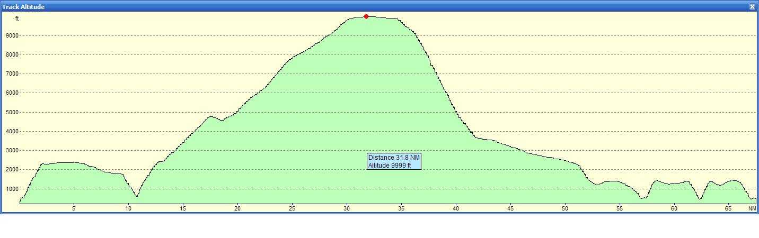Screen dimensions: 759x238
Task: Select the 5000 label on altitude axis
Action: 13,113
